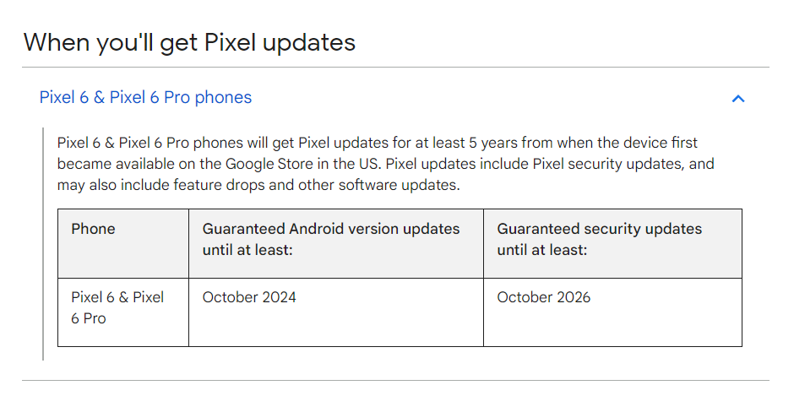Collapse section using the blue chevron arrow

click(738, 99)
